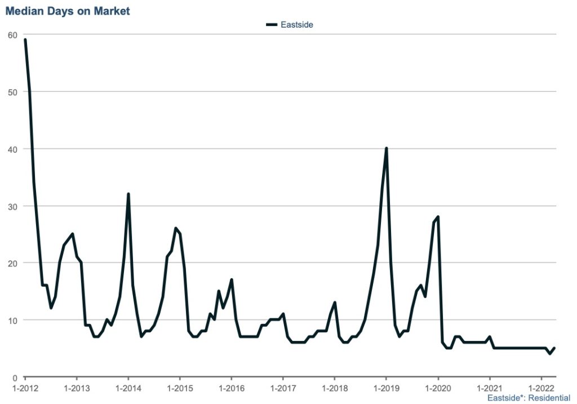Image resolution: width=577 pixels, height=404 pixels.
Task: Click the 1-2018 peak near 13 days
Action: pos(335,303)
